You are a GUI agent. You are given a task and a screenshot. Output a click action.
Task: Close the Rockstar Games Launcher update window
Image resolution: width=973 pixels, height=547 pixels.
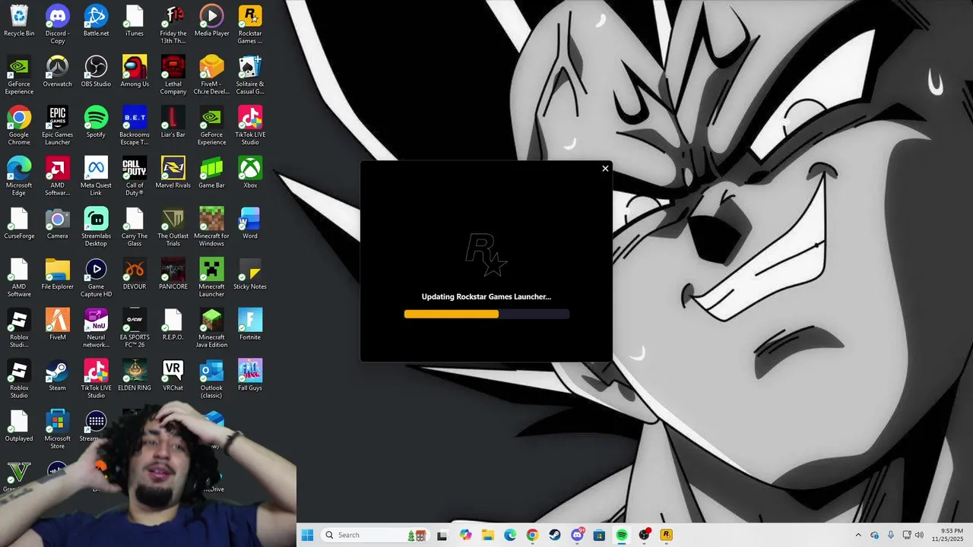coord(605,169)
